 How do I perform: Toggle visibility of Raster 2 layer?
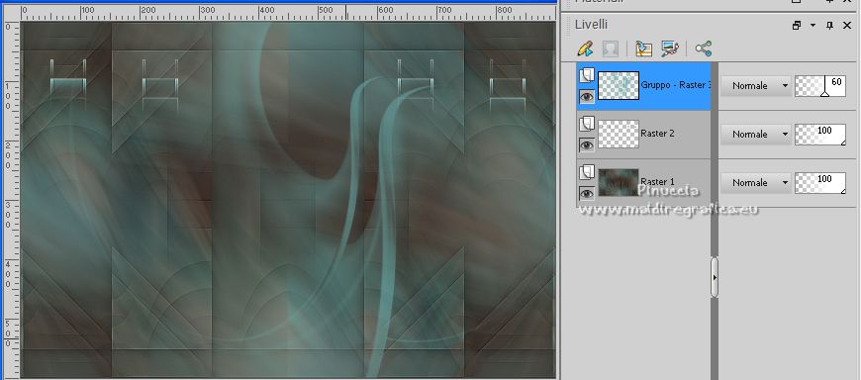tap(587, 144)
